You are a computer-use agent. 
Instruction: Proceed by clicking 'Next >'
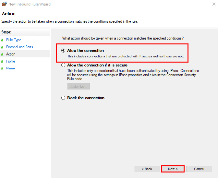click(173, 169)
